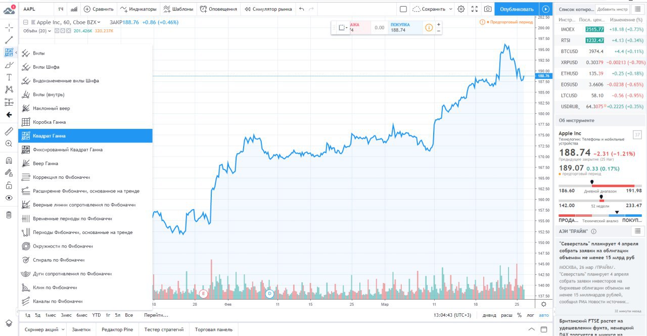Click the play icon next to Опубликовать
The width and height of the screenshot is (647, 336).
[545, 9]
